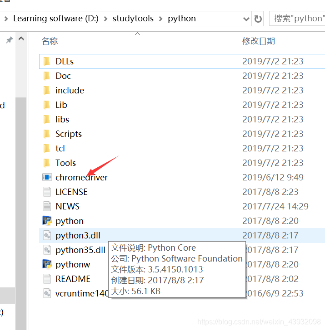This screenshot has width=325, height=330.
Task: Click the pythonw application icon
Action: (x=47, y=265)
